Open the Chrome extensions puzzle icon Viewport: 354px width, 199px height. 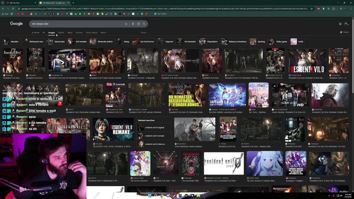coord(334,9)
